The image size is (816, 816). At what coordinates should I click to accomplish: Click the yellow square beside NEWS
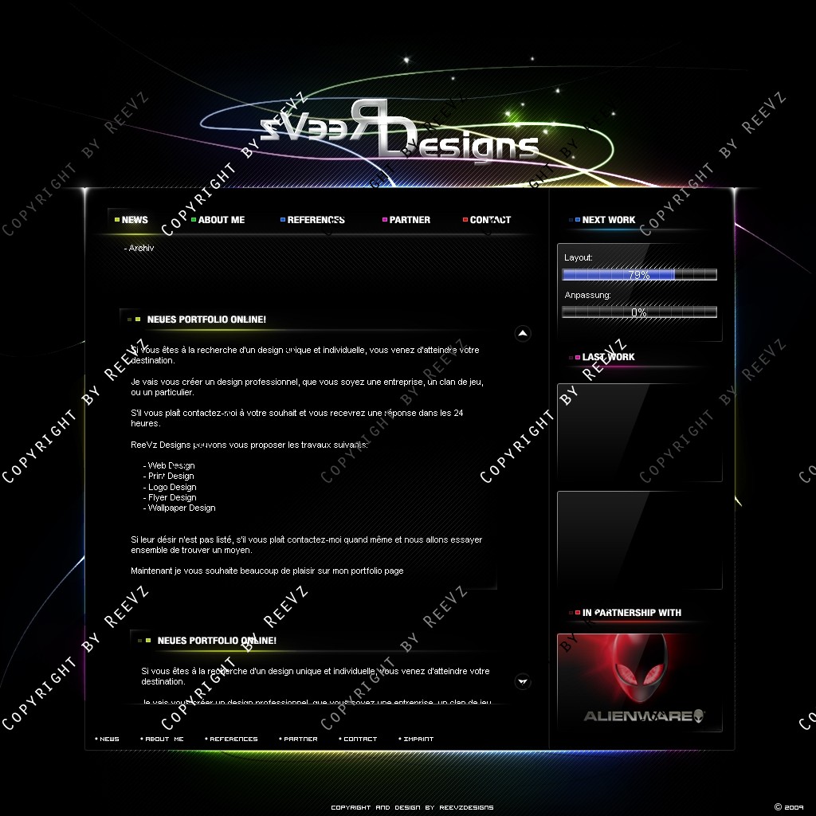117,220
